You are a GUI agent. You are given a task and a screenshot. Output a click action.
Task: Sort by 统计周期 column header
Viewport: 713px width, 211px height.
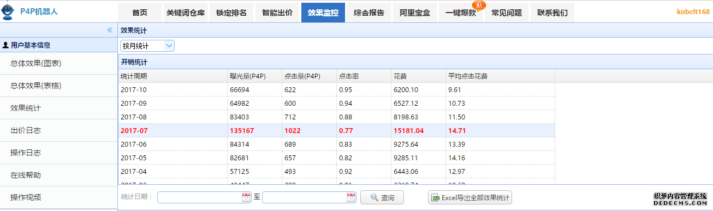pos(173,76)
